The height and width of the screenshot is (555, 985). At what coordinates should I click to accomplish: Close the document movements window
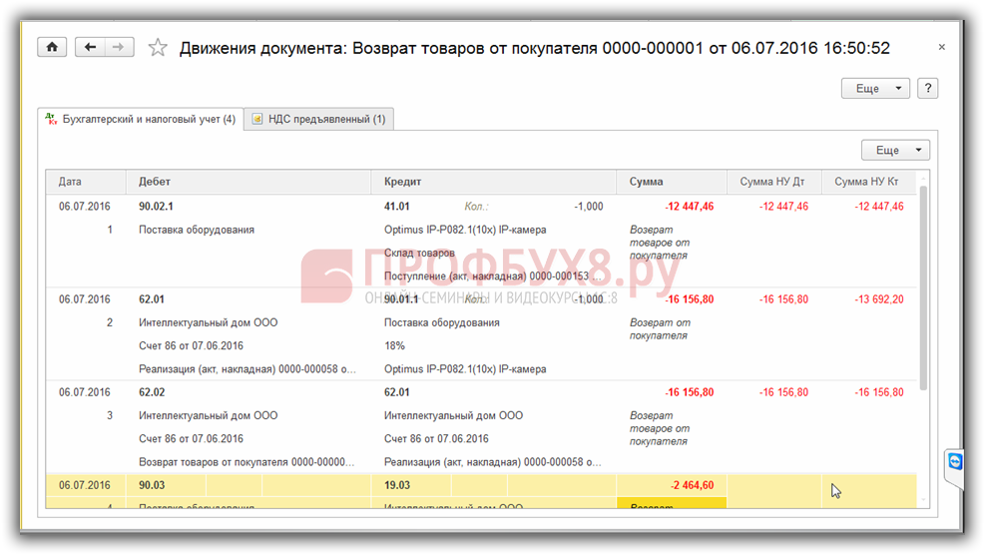[x=941, y=47]
